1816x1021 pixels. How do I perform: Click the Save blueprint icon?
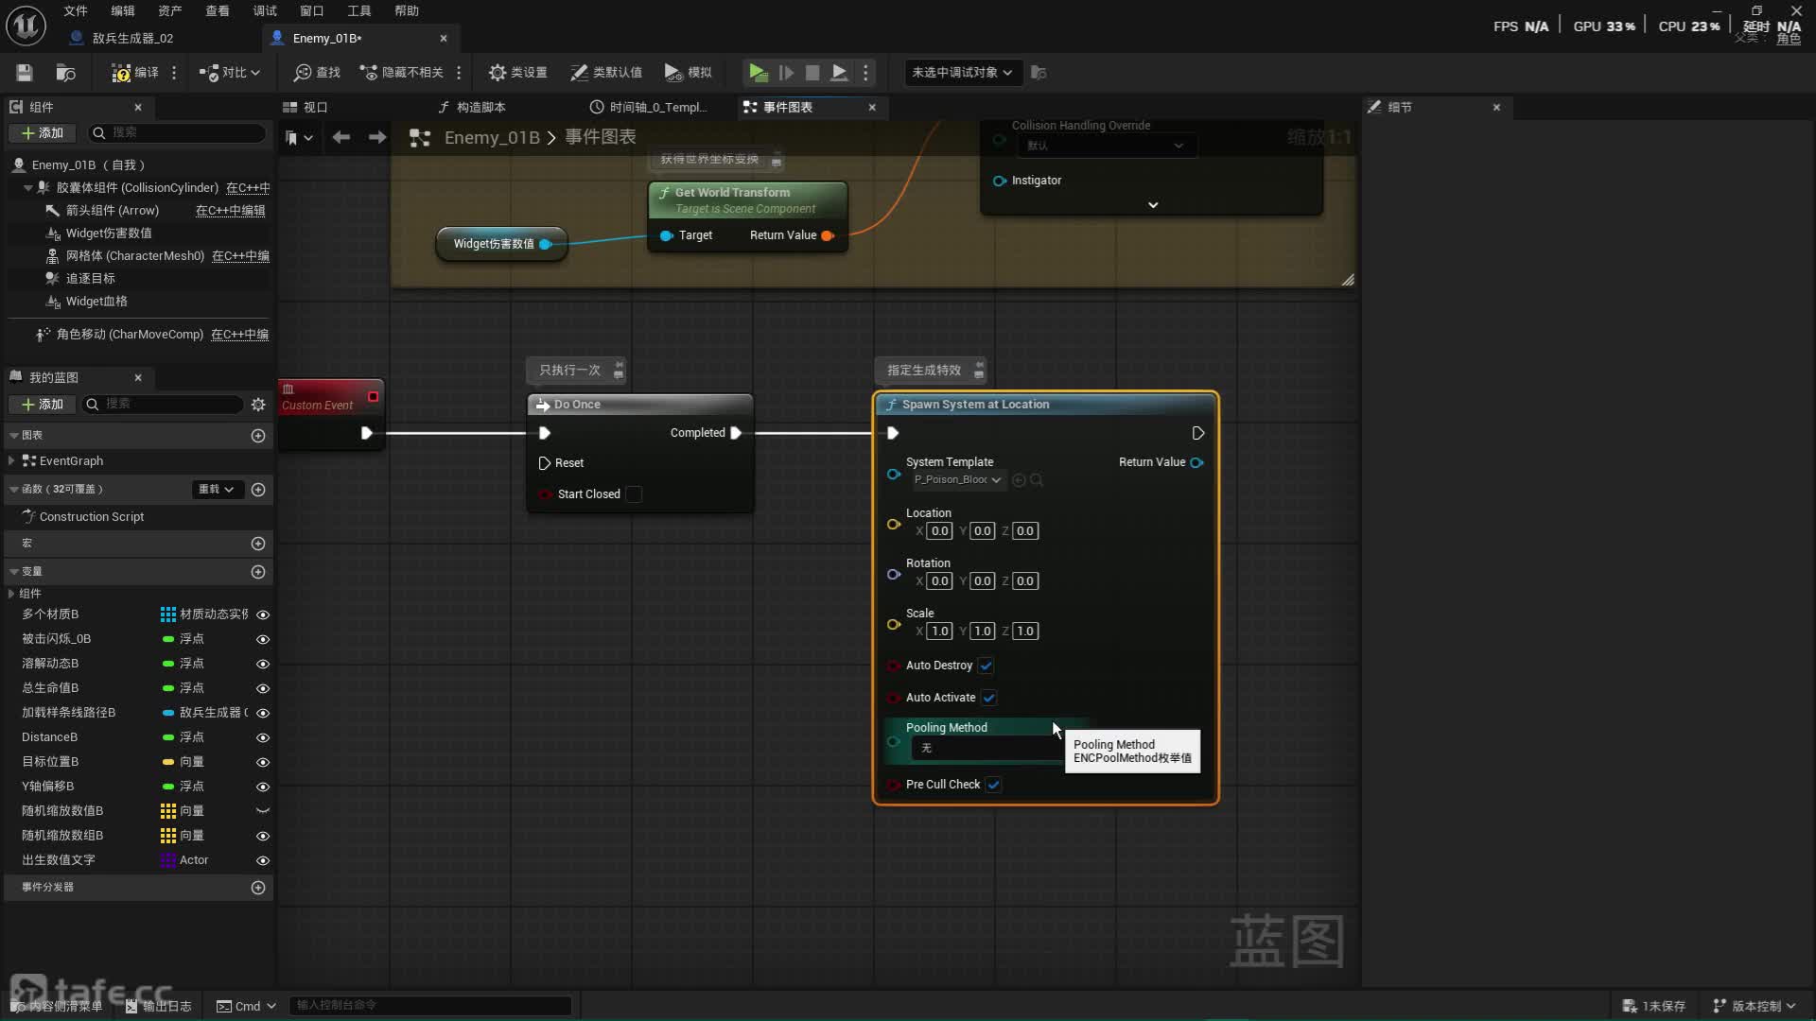pos(25,73)
